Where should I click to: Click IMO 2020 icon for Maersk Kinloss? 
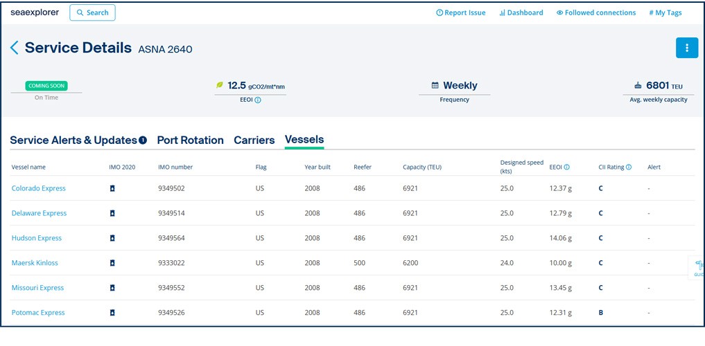(x=112, y=263)
